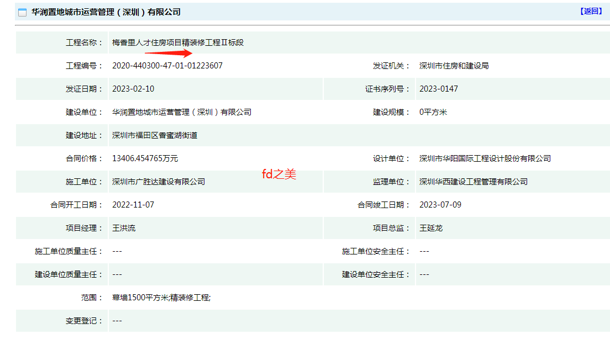610x345 pixels.
Task: Click the red fd之美 watermark text
Action: (279, 174)
